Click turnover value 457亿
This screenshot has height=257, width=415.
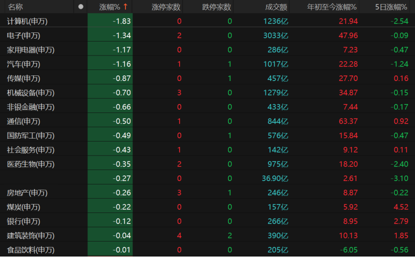(277, 78)
